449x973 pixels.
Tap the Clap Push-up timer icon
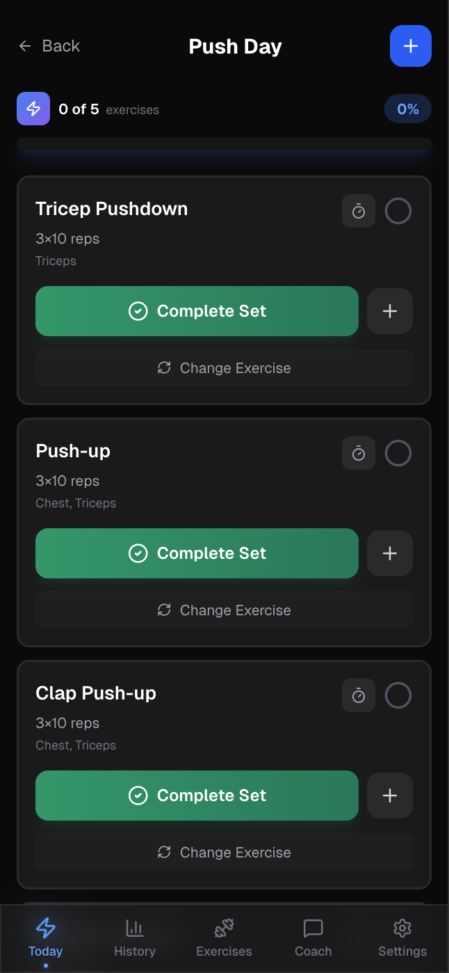click(359, 695)
